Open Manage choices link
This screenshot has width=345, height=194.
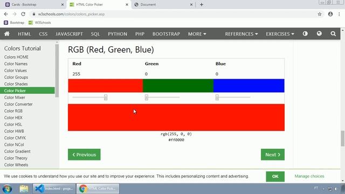pyautogui.click(x=309, y=176)
